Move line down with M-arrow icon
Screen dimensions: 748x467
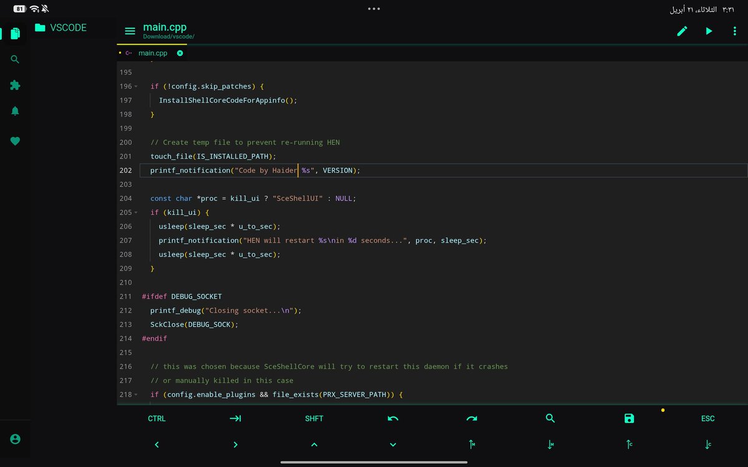pyautogui.click(x=550, y=445)
